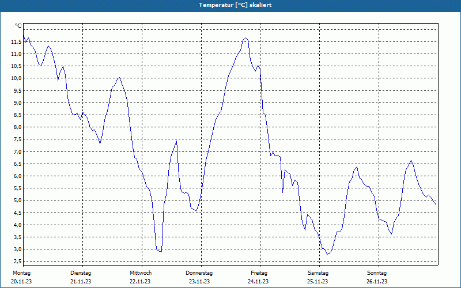Click the Samstag day label
Image resolution: width=461 pixels, height=288 pixels.
coord(318,273)
